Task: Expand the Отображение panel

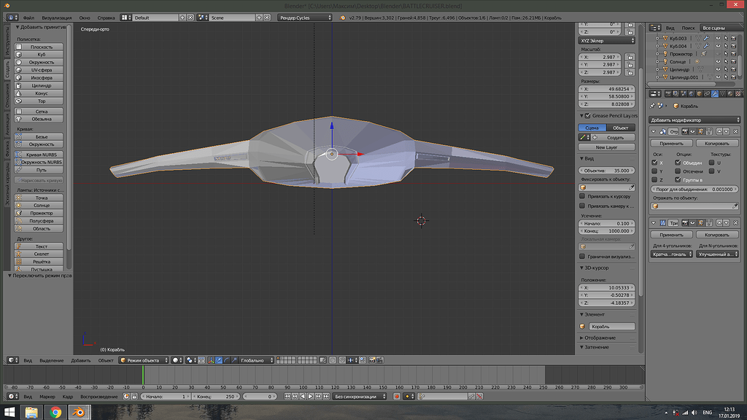Action: point(581,338)
